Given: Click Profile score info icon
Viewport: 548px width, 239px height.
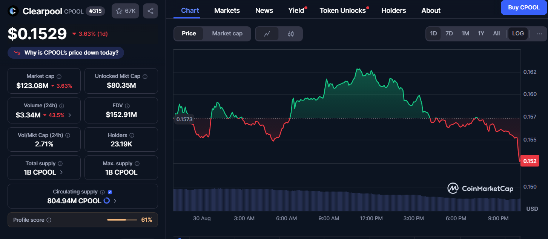Looking at the screenshot, I should pos(49,220).
